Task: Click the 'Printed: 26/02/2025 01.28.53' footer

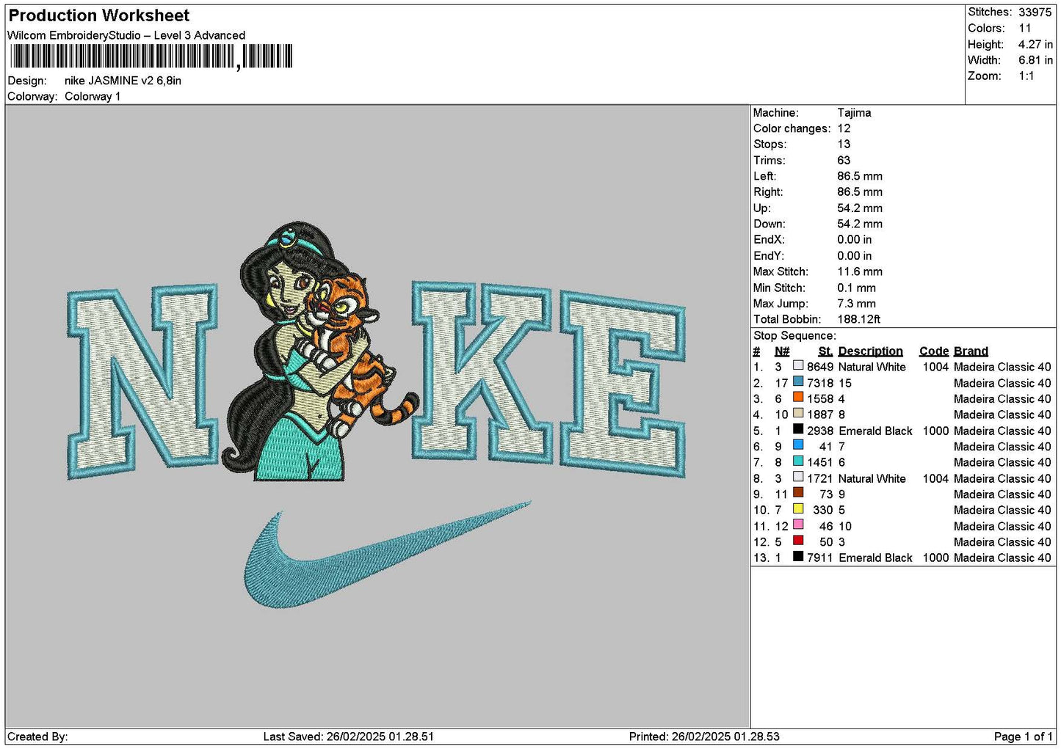Action: pos(704,737)
